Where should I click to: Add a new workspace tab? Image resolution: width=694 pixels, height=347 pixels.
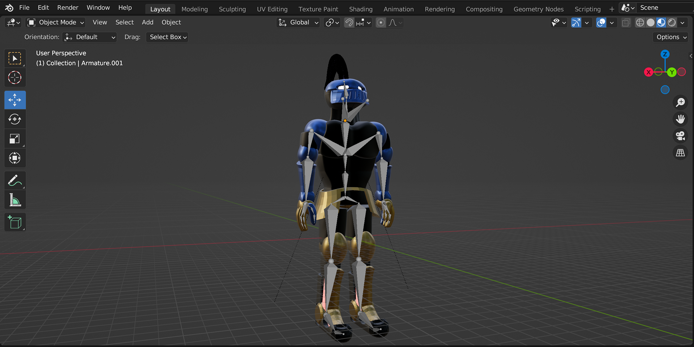612,9
